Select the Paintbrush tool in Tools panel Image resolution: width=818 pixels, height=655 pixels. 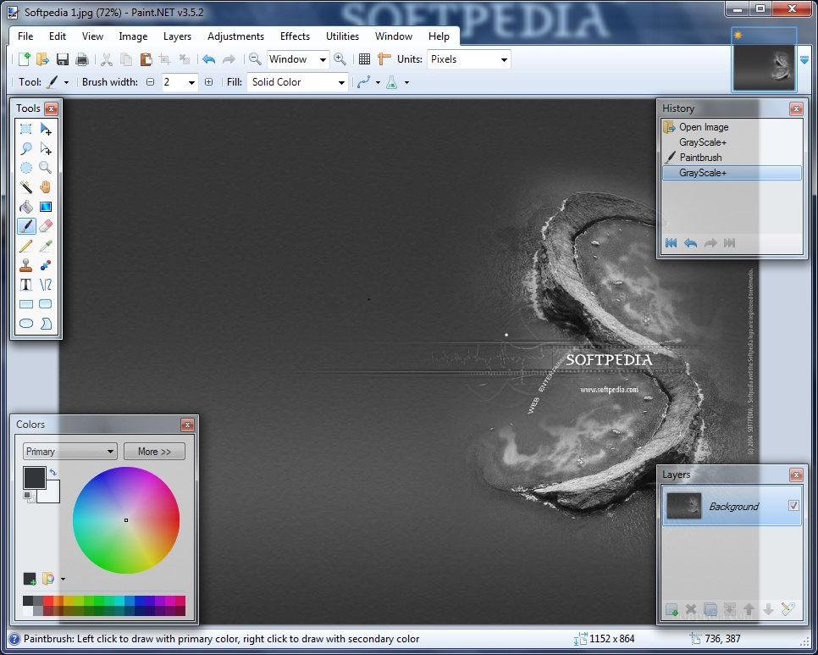25,226
